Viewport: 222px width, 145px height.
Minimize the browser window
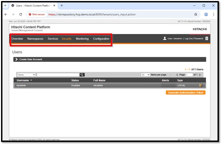194,5
